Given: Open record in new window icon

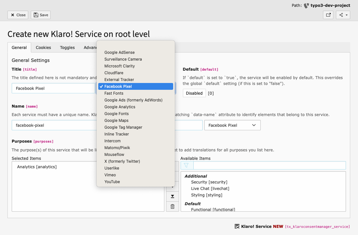Looking at the screenshot, I should click(328, 15).
